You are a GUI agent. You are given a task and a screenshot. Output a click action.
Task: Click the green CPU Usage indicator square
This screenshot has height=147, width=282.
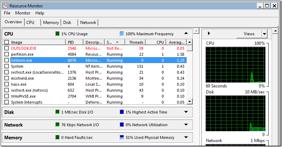[58, 34]
